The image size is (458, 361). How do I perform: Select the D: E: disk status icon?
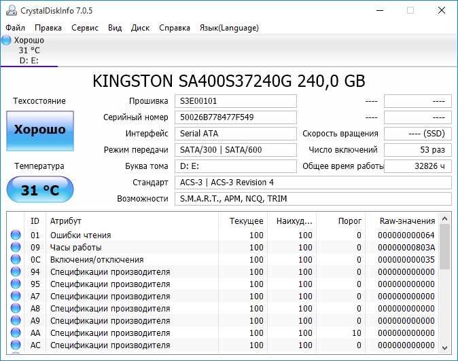pyautogui.click(x=6, y=40)
